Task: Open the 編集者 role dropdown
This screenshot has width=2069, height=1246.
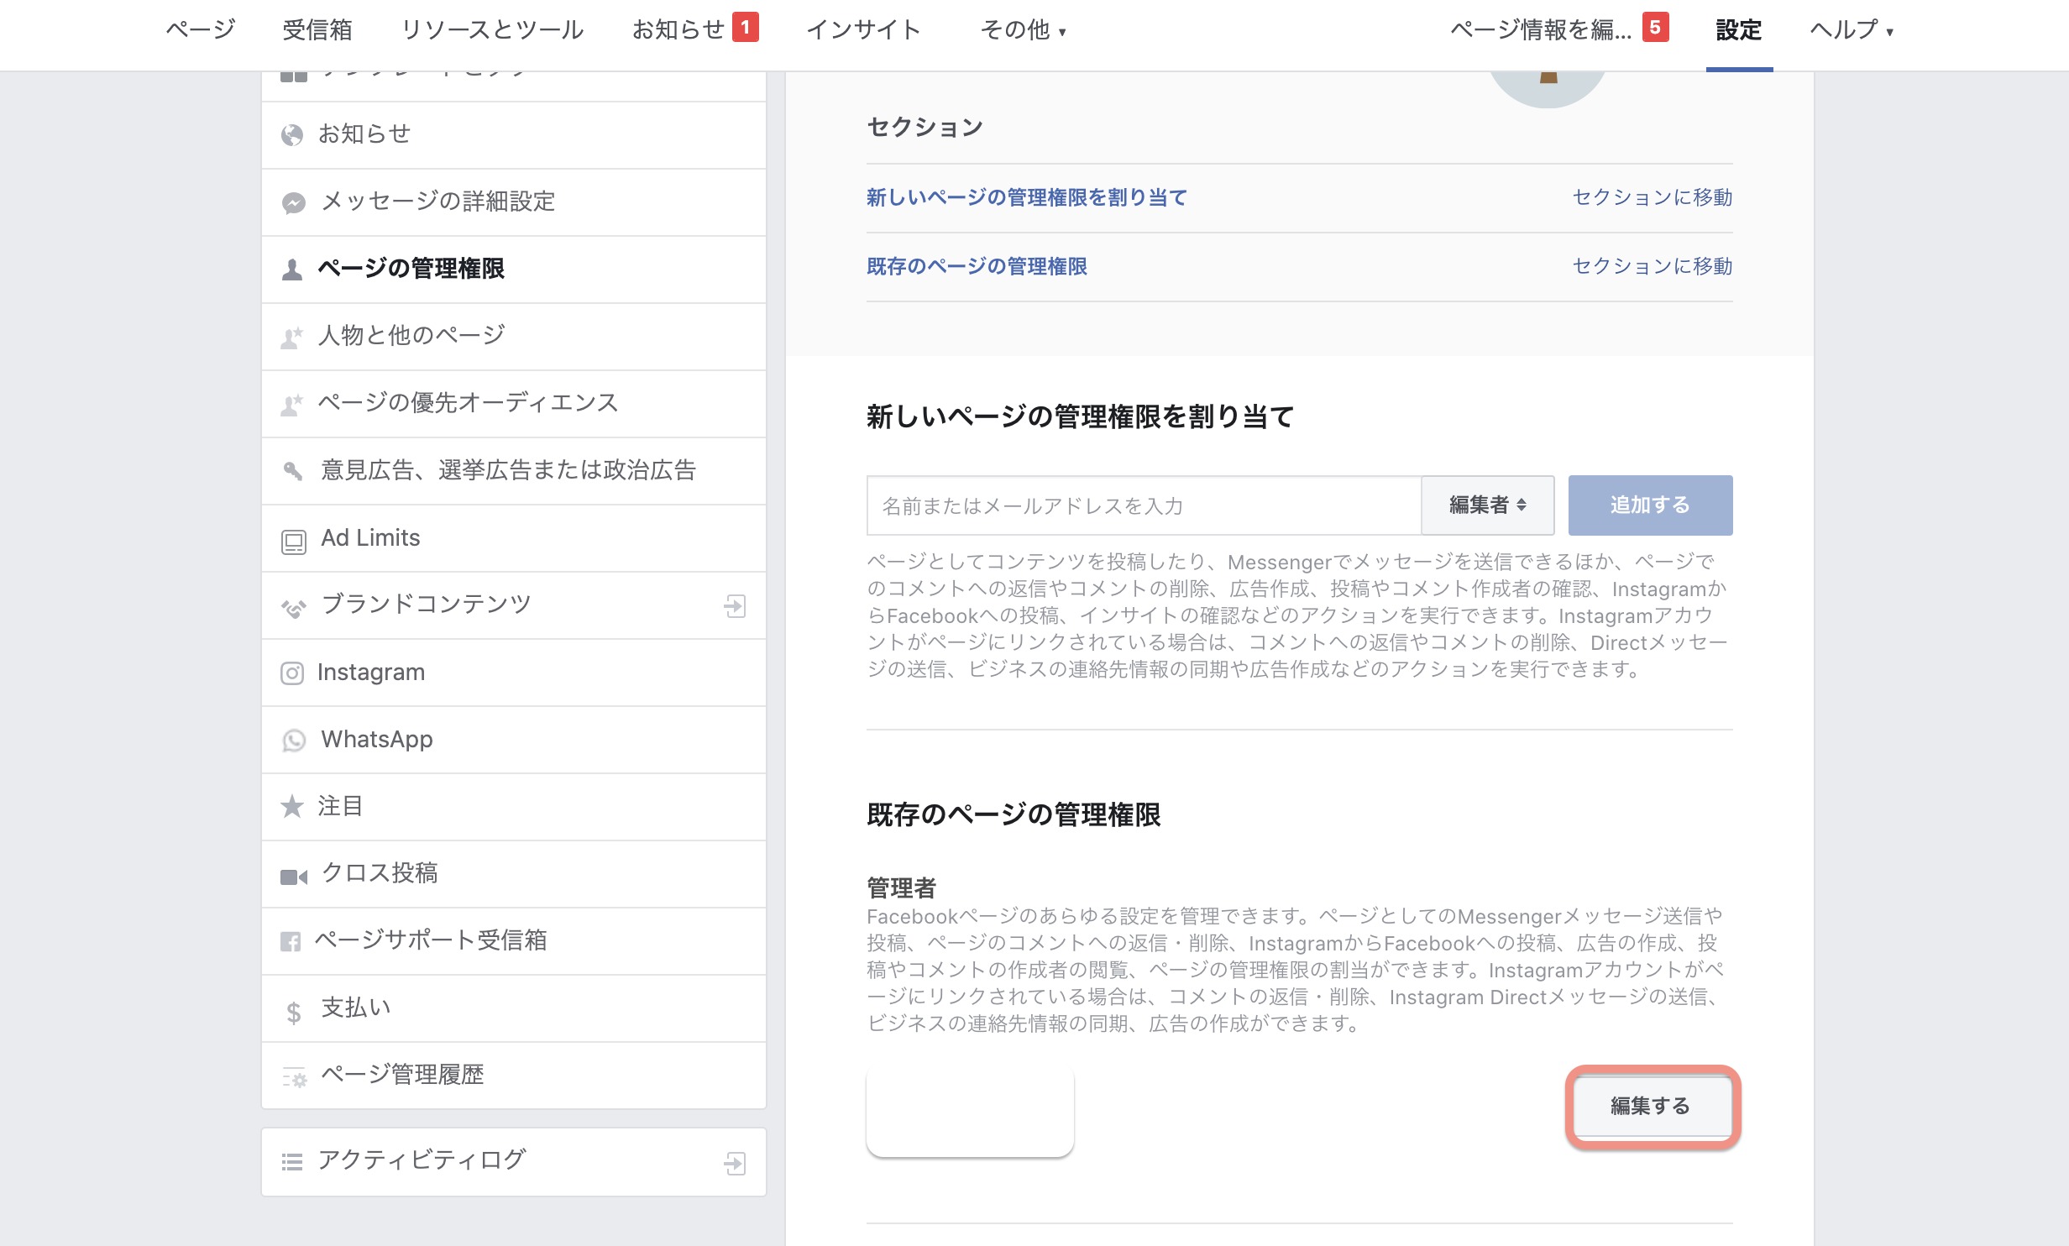Action: tap(1487, 505)
